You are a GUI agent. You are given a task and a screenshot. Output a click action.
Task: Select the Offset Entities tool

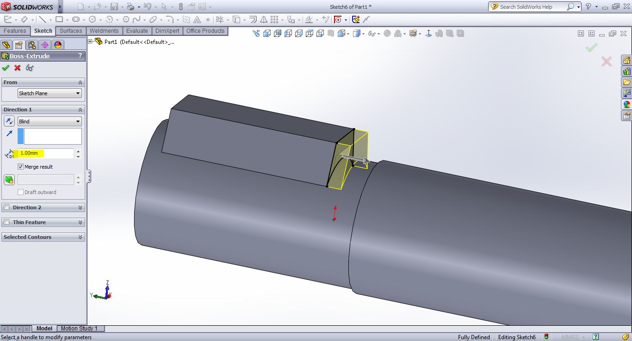tap(253, 19)
